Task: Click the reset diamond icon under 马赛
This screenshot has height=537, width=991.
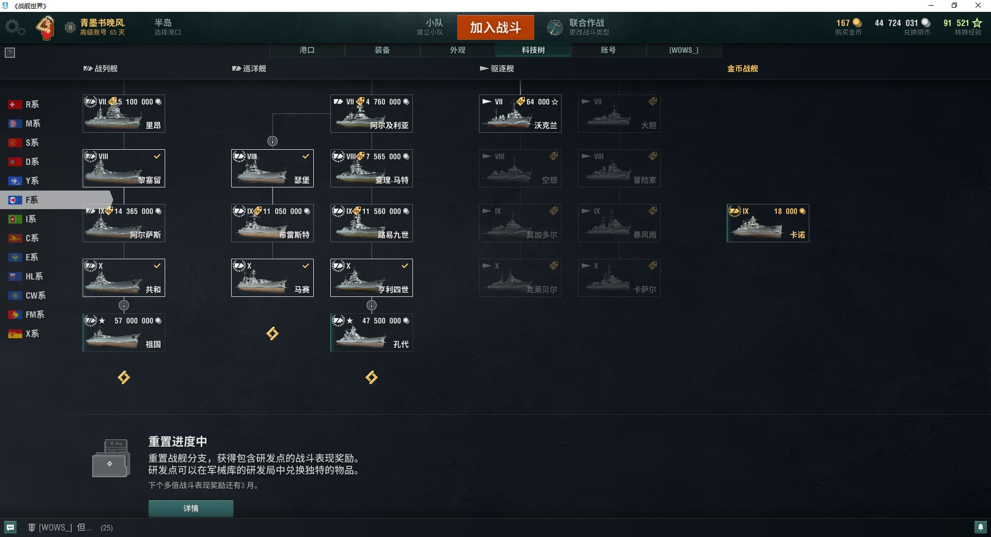Action: tap(273, 334)
